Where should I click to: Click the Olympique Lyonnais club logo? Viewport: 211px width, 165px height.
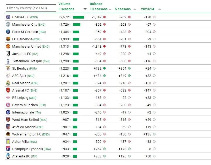(8, 149)
